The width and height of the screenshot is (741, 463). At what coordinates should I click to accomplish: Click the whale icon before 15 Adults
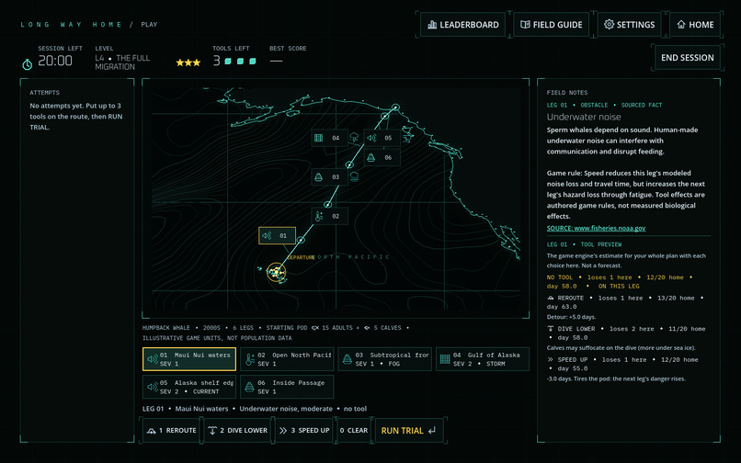point(315,327)
